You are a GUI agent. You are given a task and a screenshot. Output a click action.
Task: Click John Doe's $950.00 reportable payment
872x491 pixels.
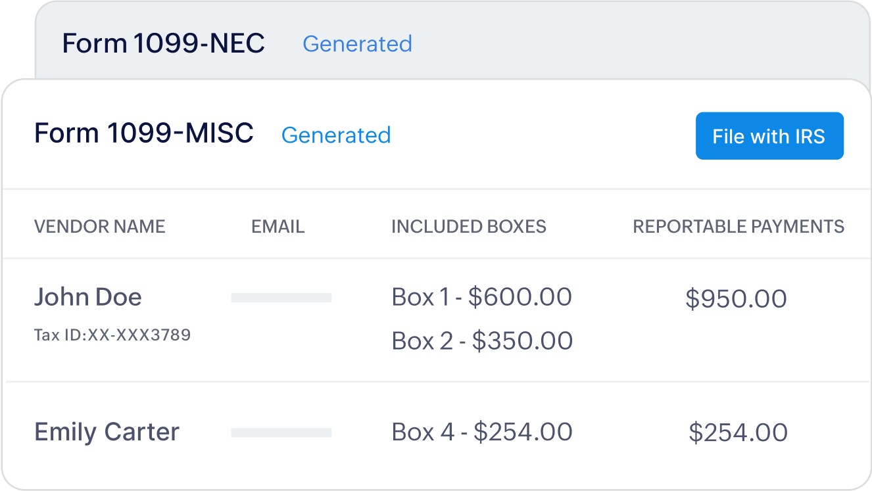(x=736, y=298)
